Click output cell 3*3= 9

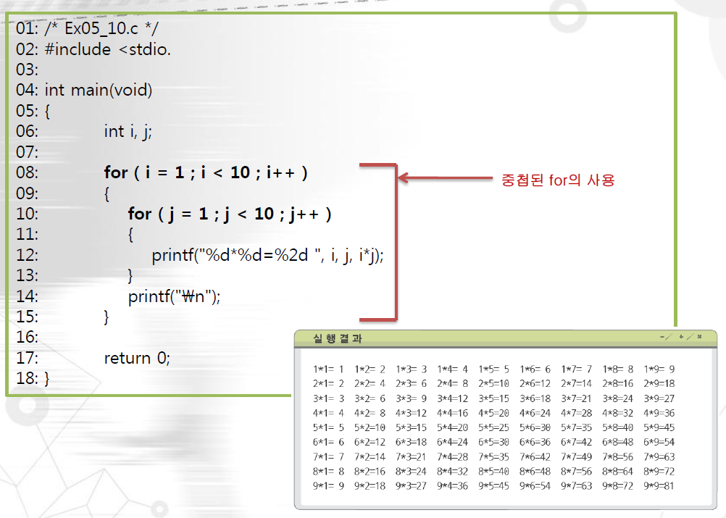411,398
